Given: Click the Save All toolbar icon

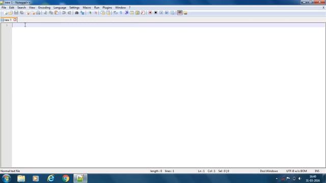Looking at the screenshot, I should pos(21,13).
